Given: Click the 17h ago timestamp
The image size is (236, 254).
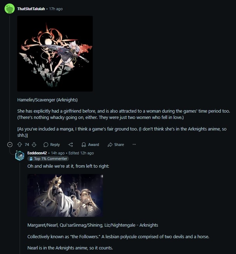Looking at the screenshot, I should (x=56, y=9).
